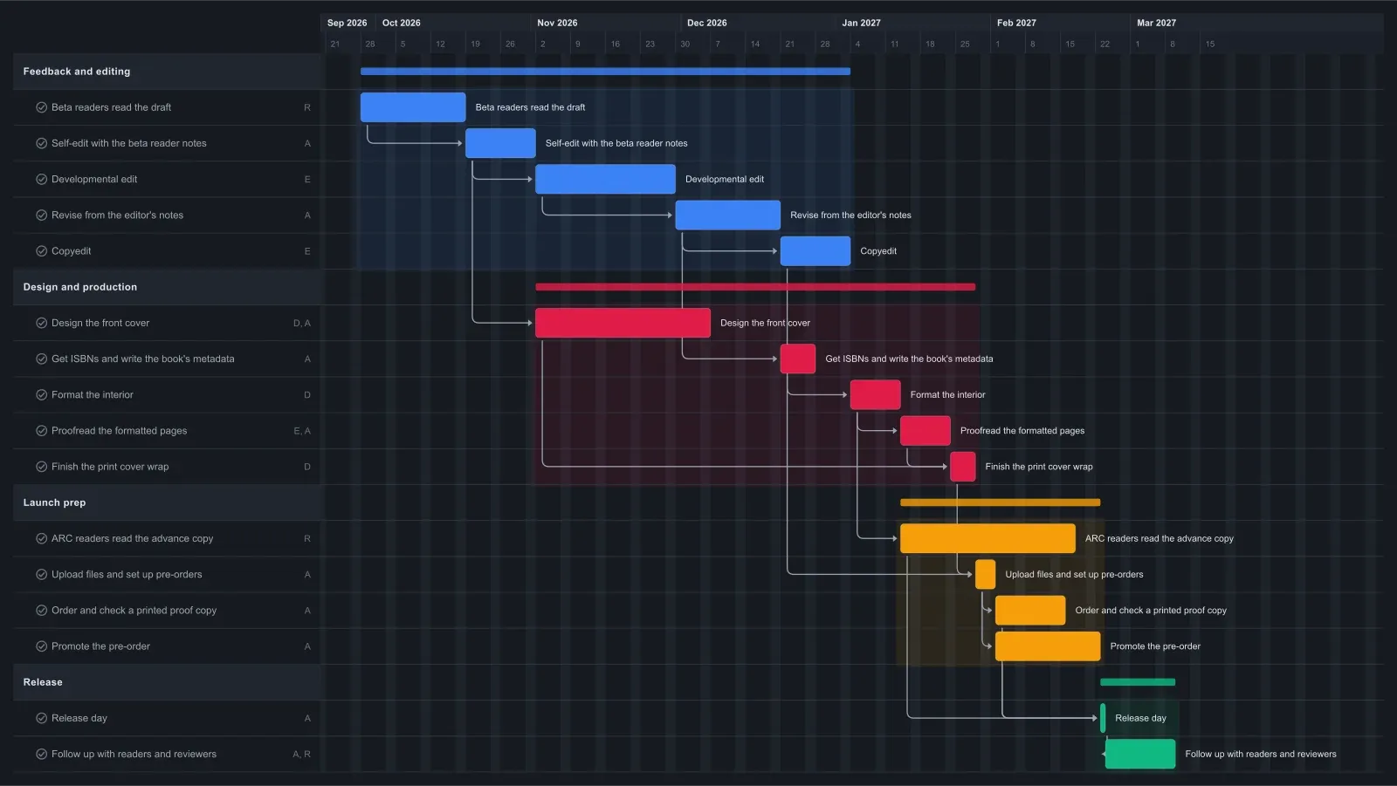Click the blue Copyedit Gantt bar
Image resolution: width=1397 pixels, height=786 pixels.
click(815, 251)
